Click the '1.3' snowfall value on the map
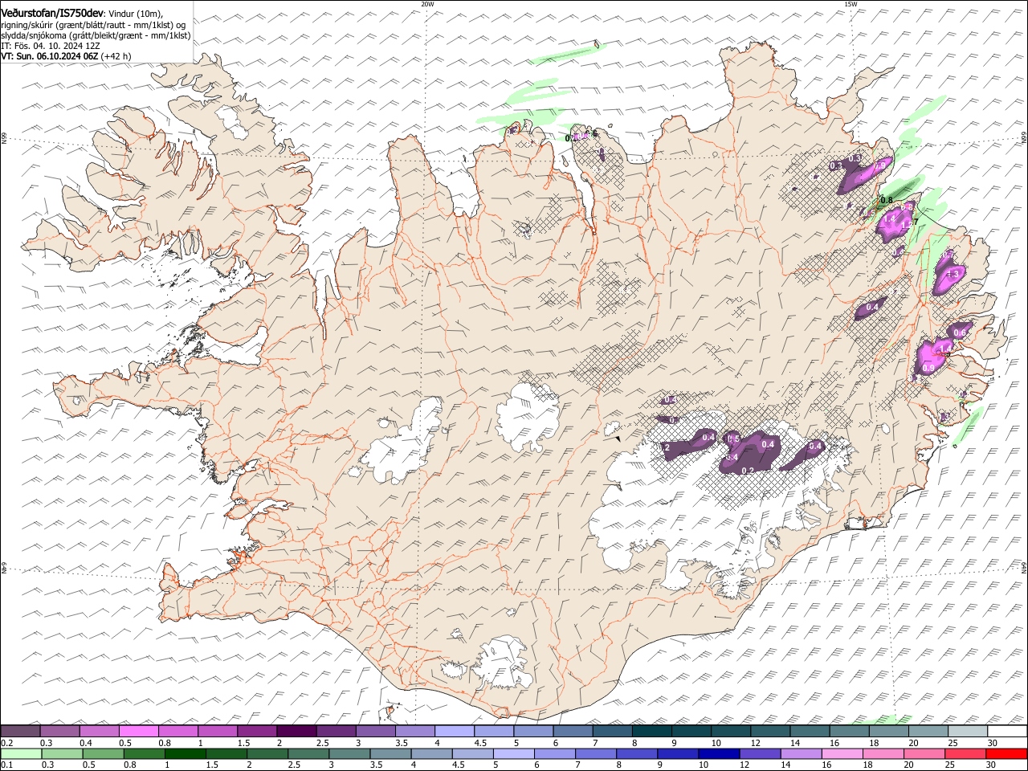The height and width of the screenshot is (771, 1028). pos(953,274)
